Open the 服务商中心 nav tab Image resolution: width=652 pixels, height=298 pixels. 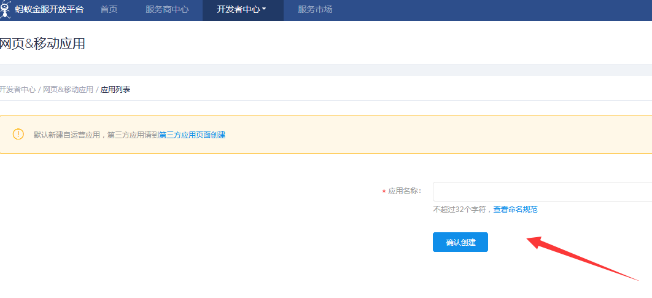[167, 10]
